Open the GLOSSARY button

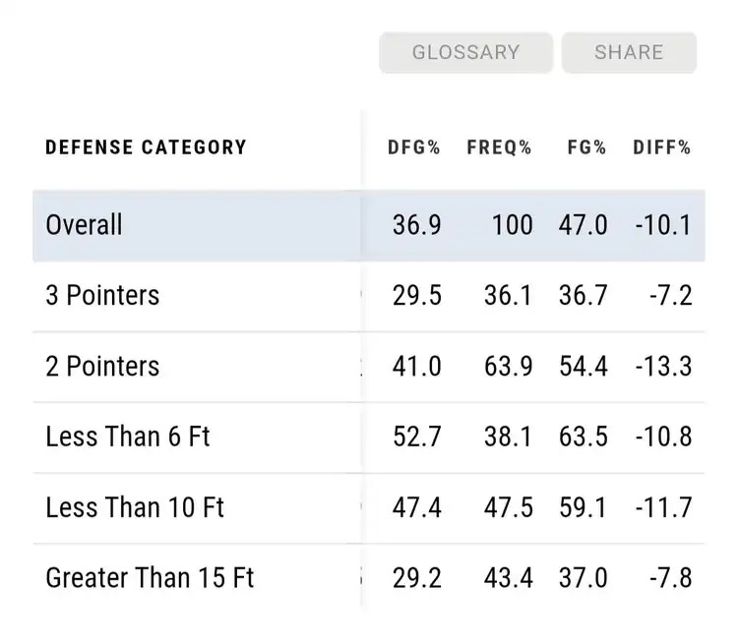click(x=465, y=53)
